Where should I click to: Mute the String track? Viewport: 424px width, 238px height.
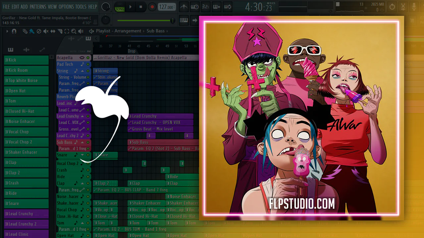point(88,71)
